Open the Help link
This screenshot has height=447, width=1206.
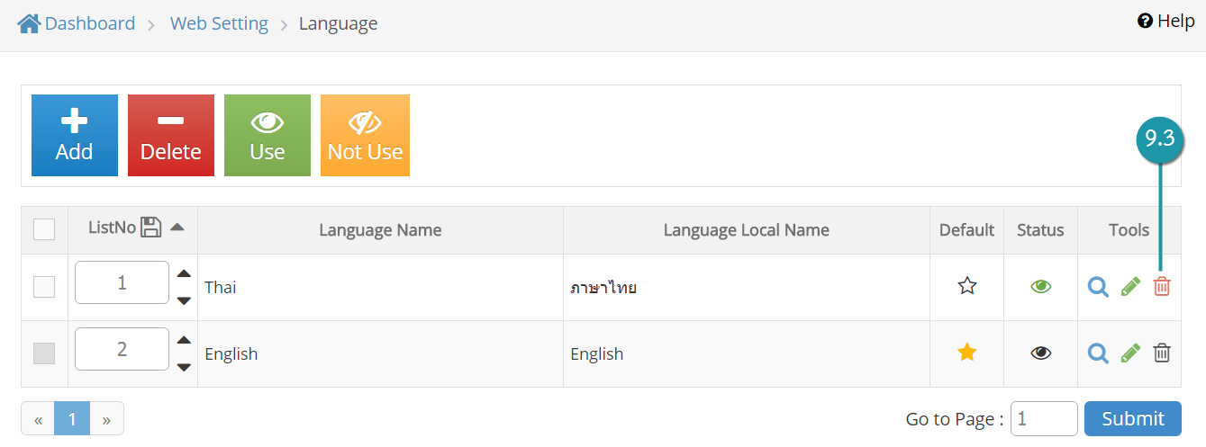coord(1166,21)
